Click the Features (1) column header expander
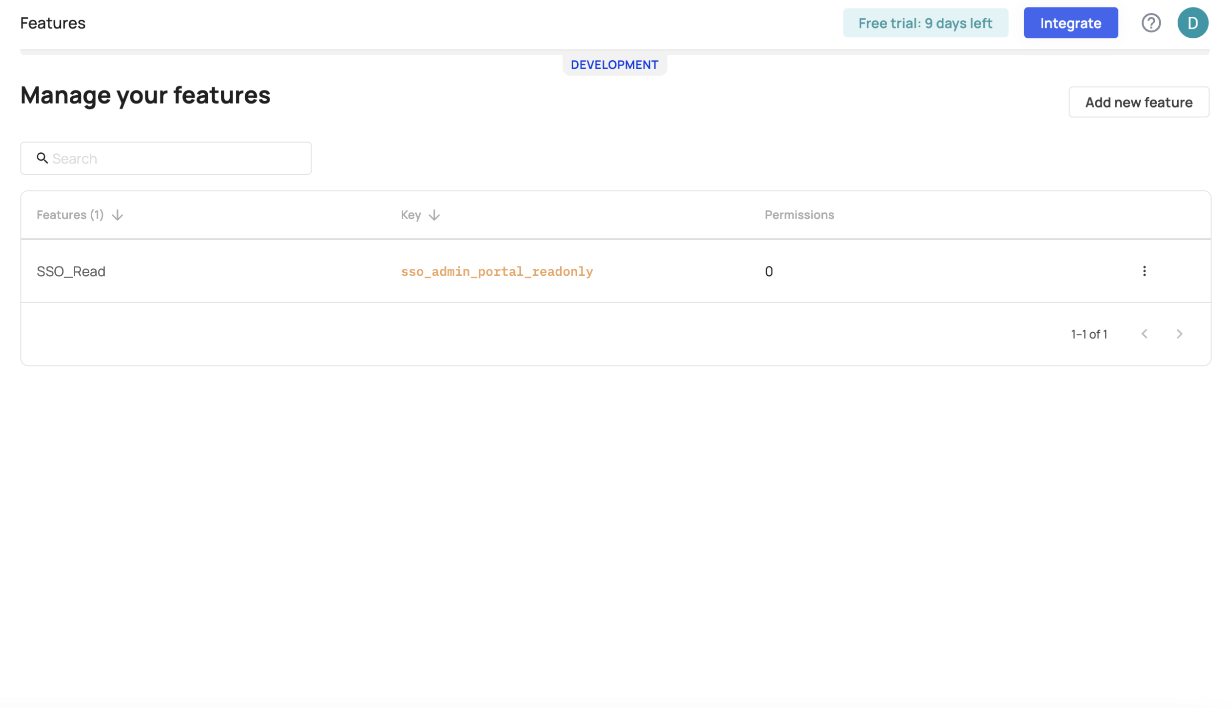Viewport: 1232px width, 708px height. pyautogui.click(x=118, y=215)
